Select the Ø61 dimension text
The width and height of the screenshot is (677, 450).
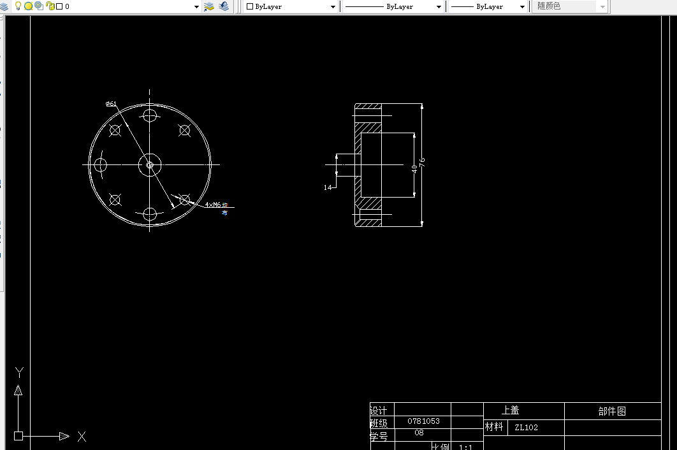pos(111,104)
